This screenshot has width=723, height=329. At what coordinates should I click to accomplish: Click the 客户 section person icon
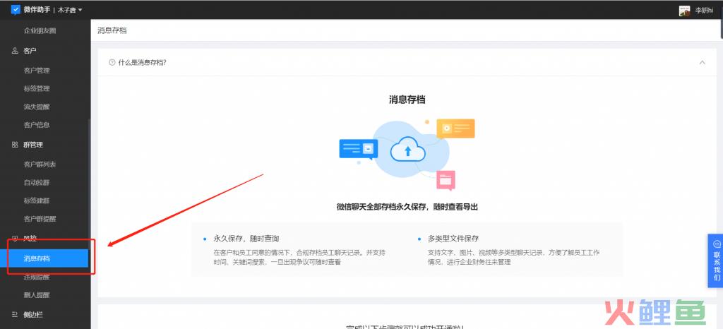pyautogui.click(x=15, y=51)
